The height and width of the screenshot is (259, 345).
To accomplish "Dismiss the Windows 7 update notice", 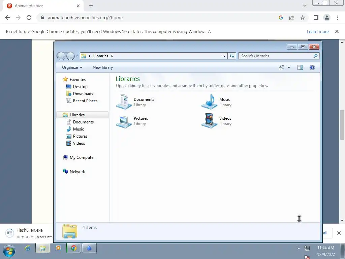I will point(337,31).
